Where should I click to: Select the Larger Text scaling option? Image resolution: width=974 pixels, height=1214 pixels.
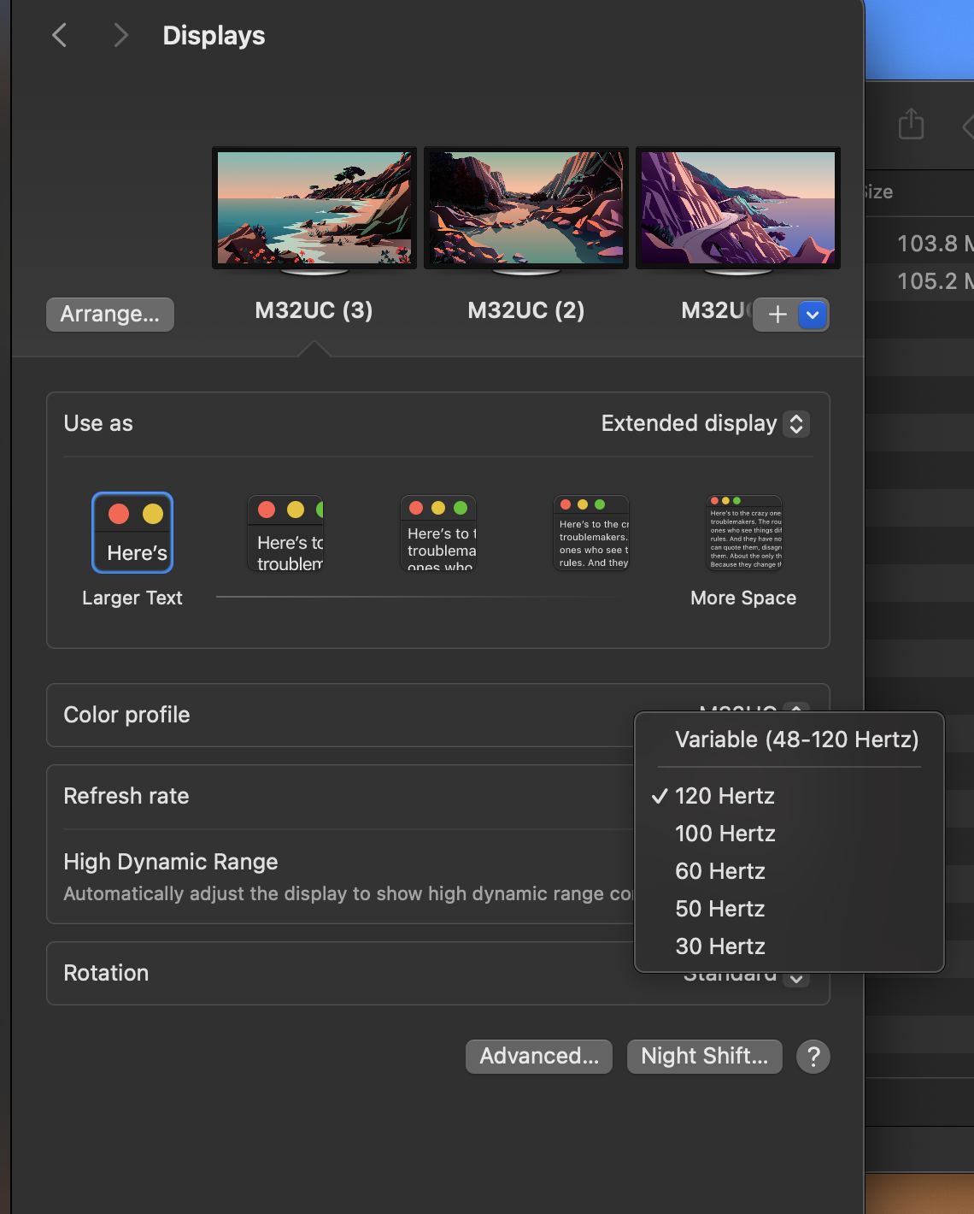coord(132,532)
